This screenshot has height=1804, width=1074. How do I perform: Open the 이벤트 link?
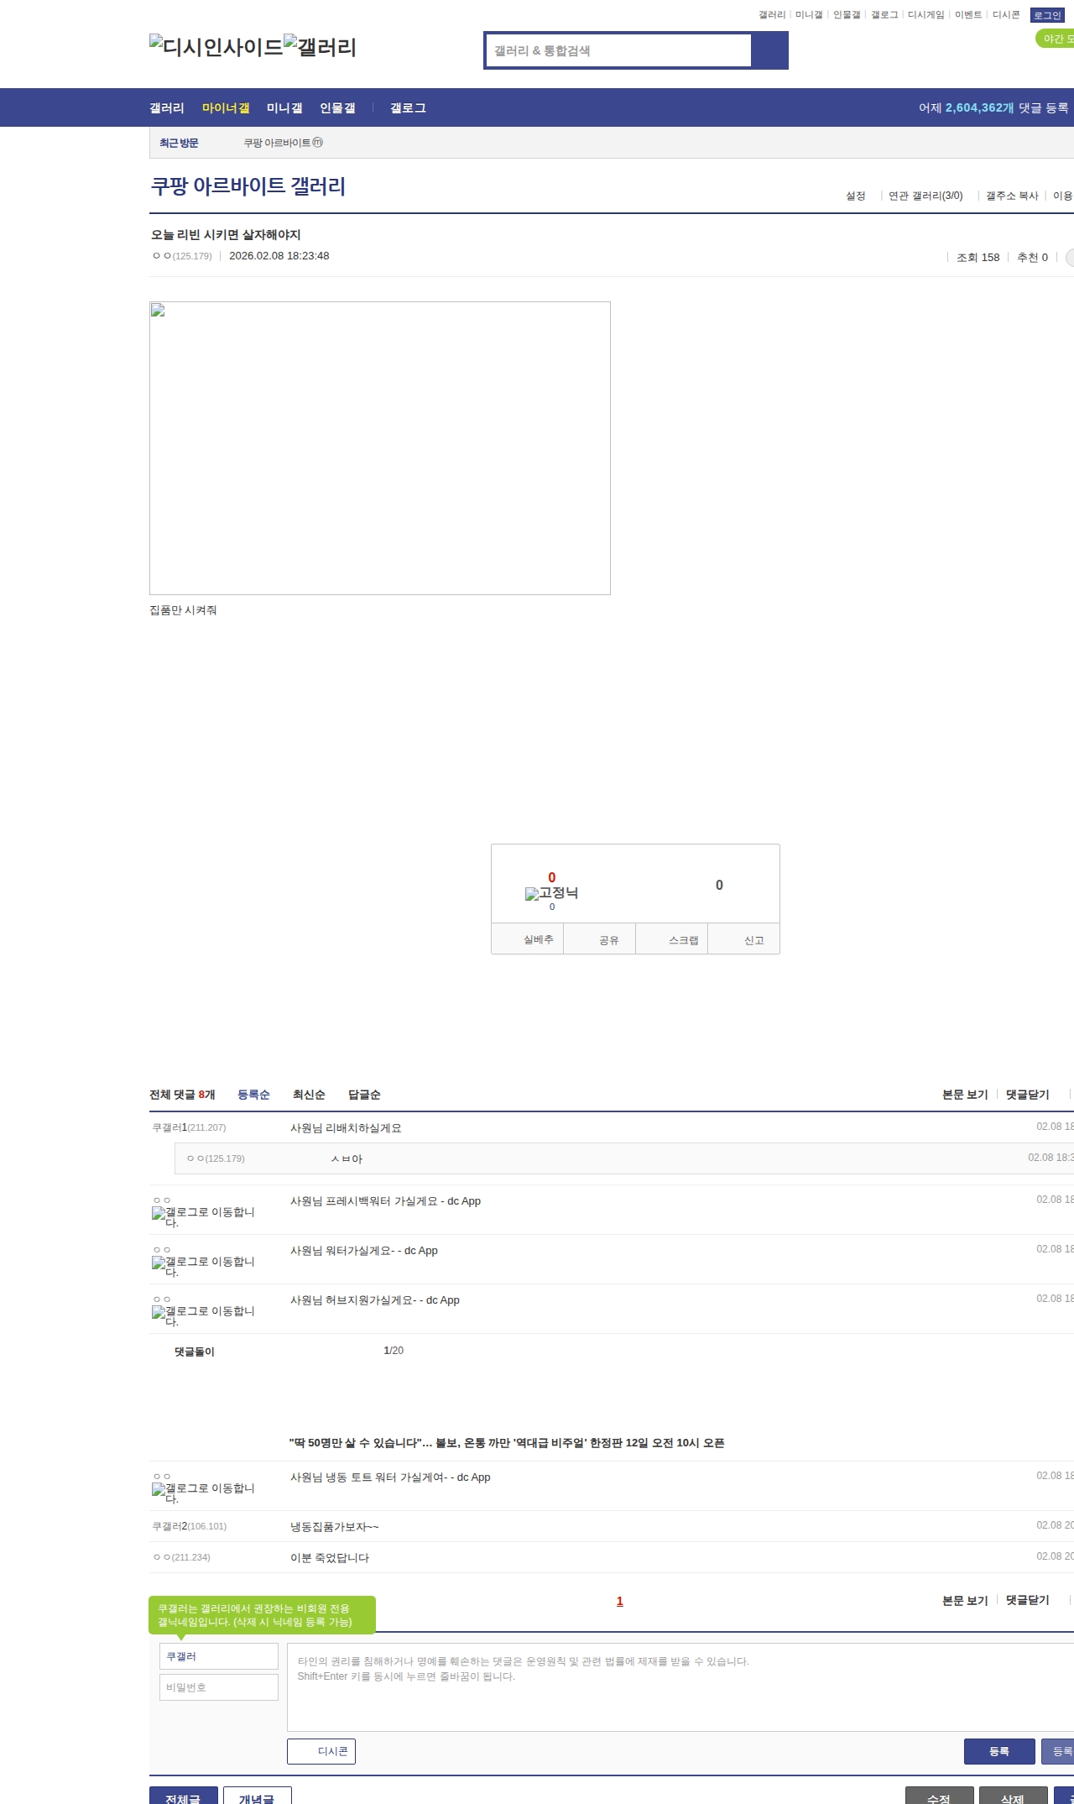click(x=968, y=15)
